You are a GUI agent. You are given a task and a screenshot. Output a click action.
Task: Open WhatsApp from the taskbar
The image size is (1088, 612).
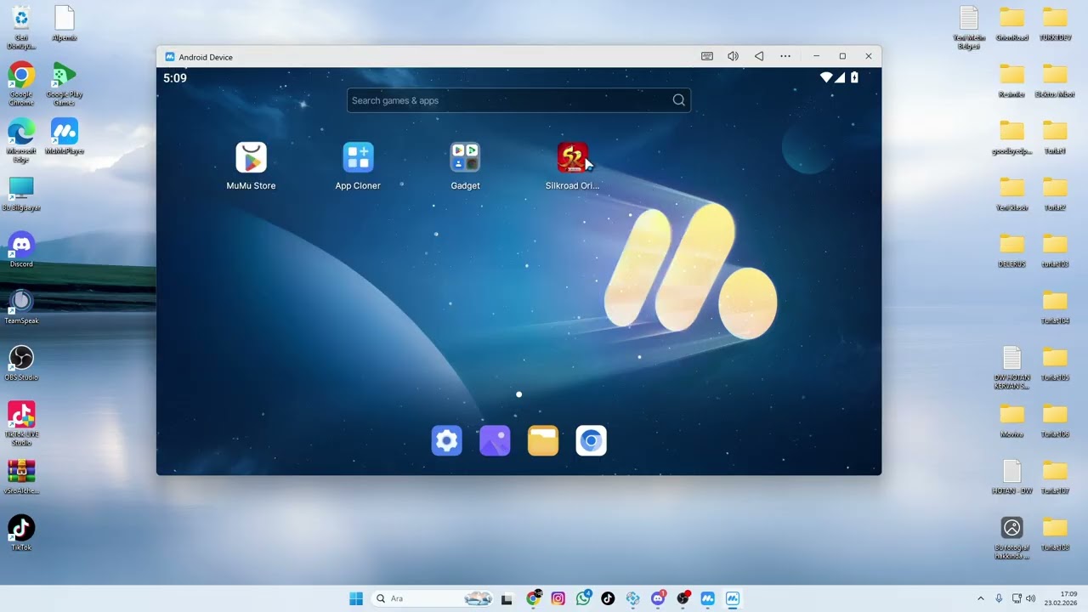coord(583,598)
